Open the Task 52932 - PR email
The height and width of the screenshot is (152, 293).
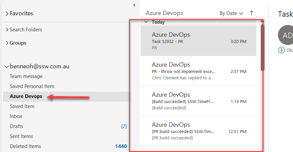[x=198, y=41]
